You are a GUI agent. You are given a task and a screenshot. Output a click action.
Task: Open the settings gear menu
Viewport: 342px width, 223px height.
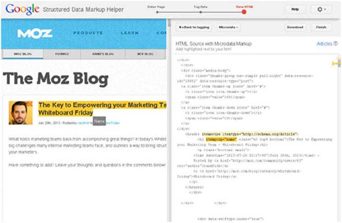click(x=321, y=9)
